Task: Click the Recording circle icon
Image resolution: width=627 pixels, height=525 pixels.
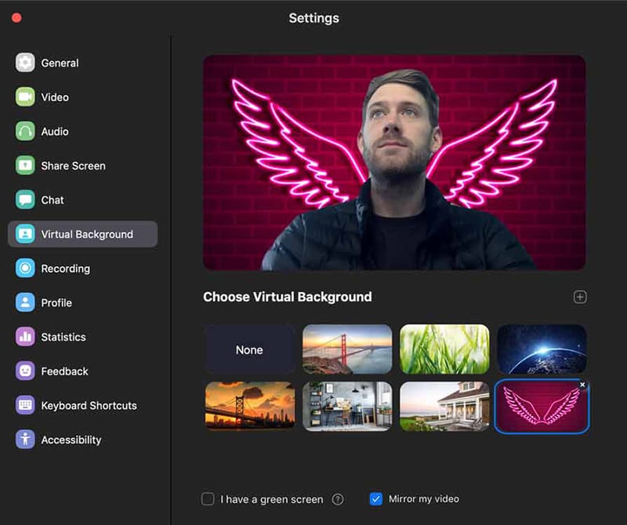Action: [x=25, y=268]
